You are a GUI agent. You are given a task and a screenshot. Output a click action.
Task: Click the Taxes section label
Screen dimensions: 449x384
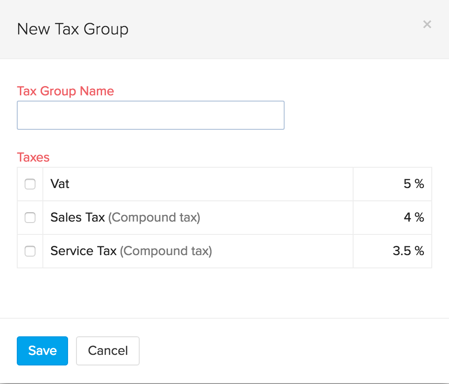(x=33, y=157)
